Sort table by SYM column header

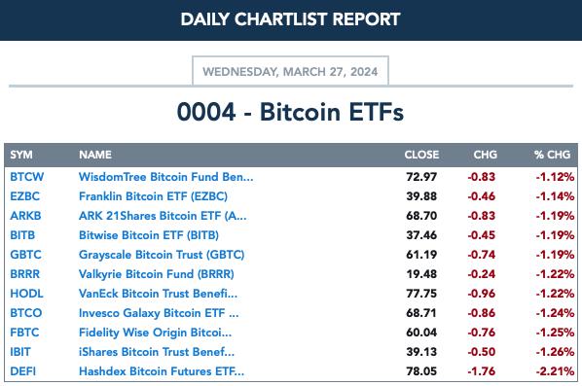pos(21,155)
